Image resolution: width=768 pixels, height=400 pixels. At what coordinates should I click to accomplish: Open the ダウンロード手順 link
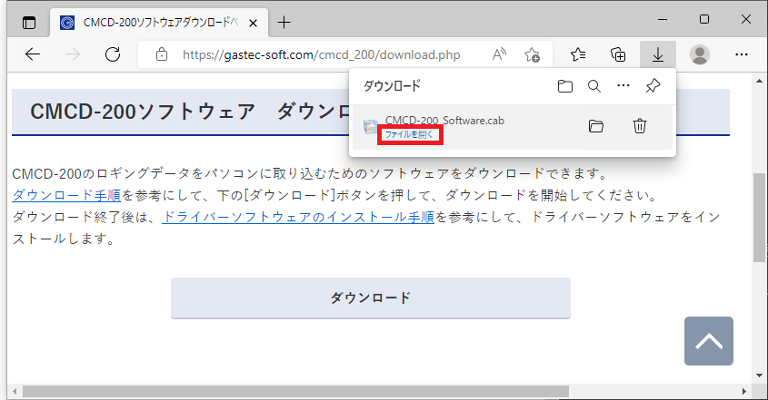click(x=66, y=195)
